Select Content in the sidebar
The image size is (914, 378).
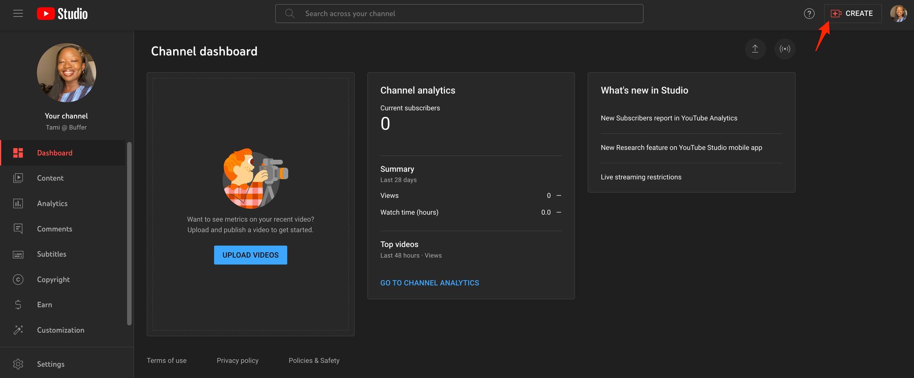pyautogui.click(x=50, y=178)
